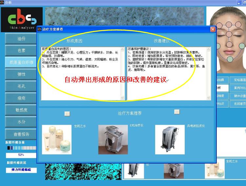This screenshot has height=186, width=246.
Task: Close the 治疗方案推荐 dialog
Action: [213, 29]
